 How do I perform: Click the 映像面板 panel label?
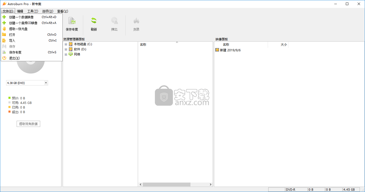pos(222,39)
